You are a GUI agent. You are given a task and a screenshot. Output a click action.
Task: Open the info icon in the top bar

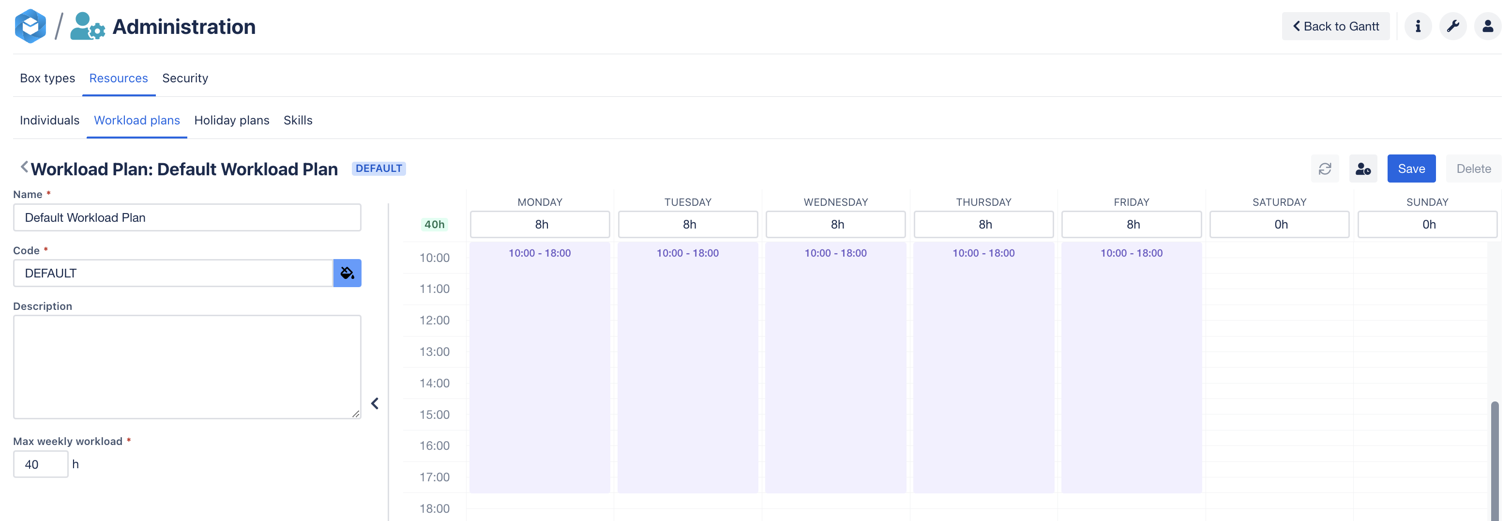point(1419,26)
